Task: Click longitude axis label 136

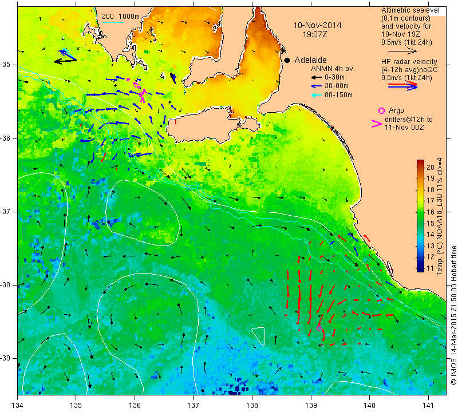Action: click(x=135, y=406)
